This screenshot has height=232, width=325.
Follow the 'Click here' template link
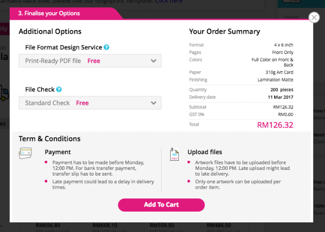click(x=169, y=2)
